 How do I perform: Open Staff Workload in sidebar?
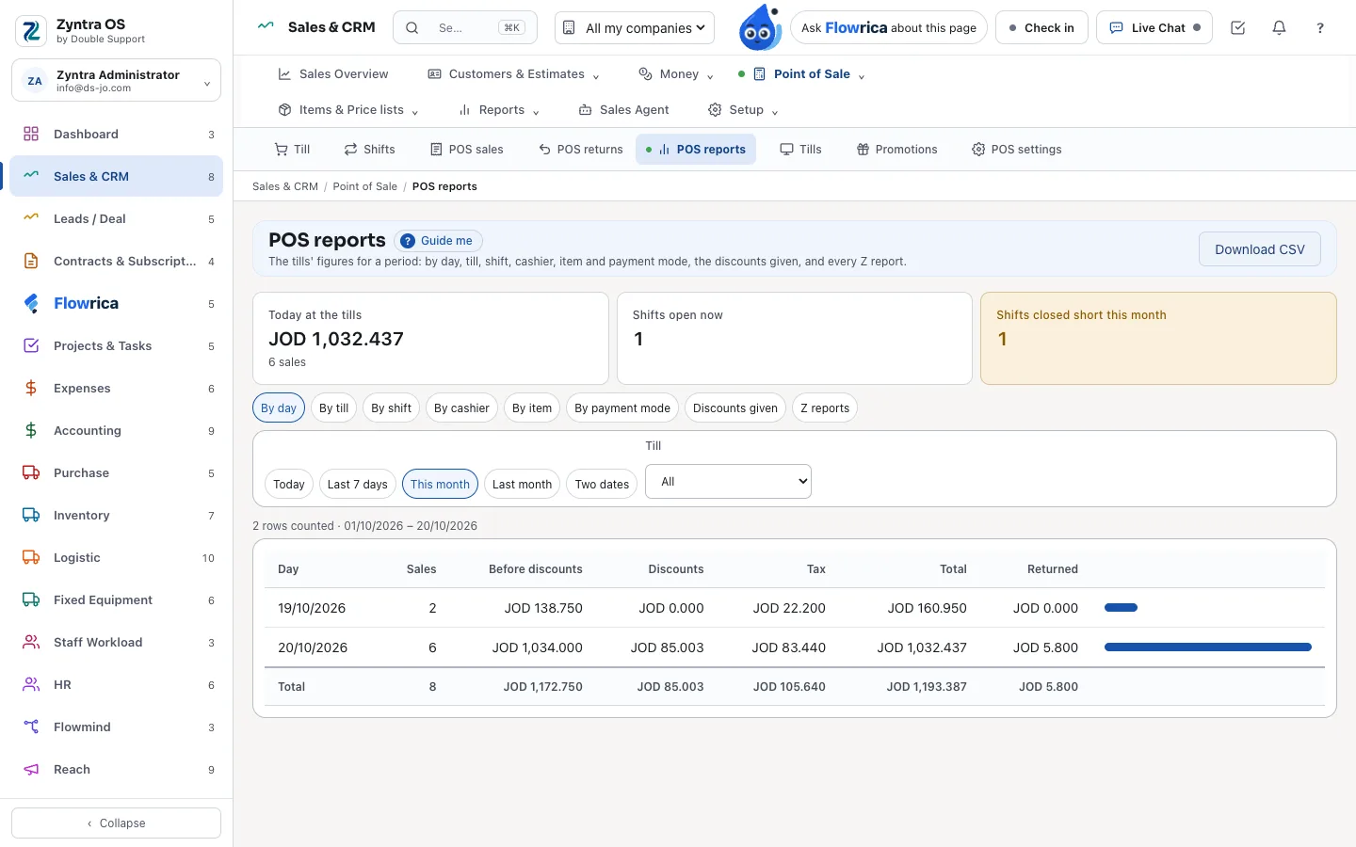point(117,642)
